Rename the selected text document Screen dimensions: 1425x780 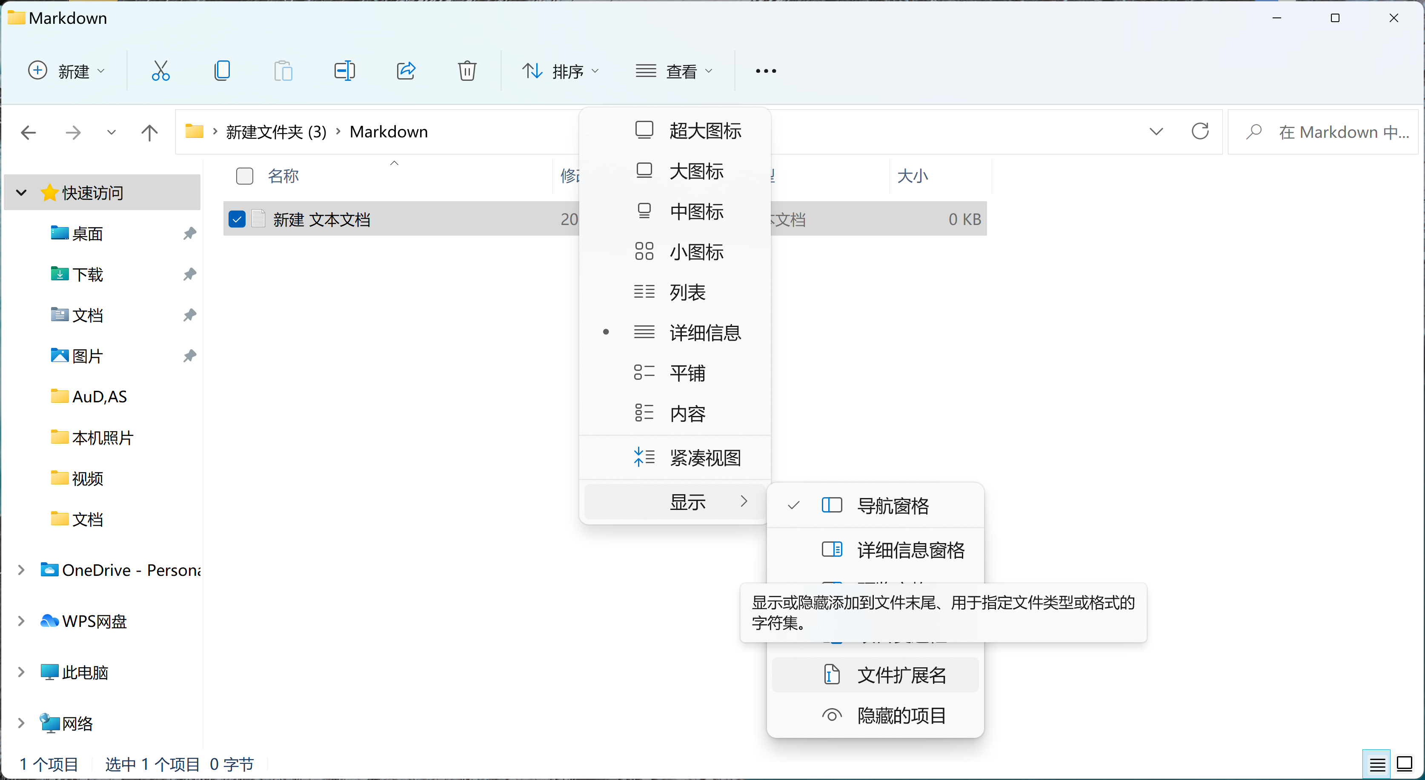[344, 70]
